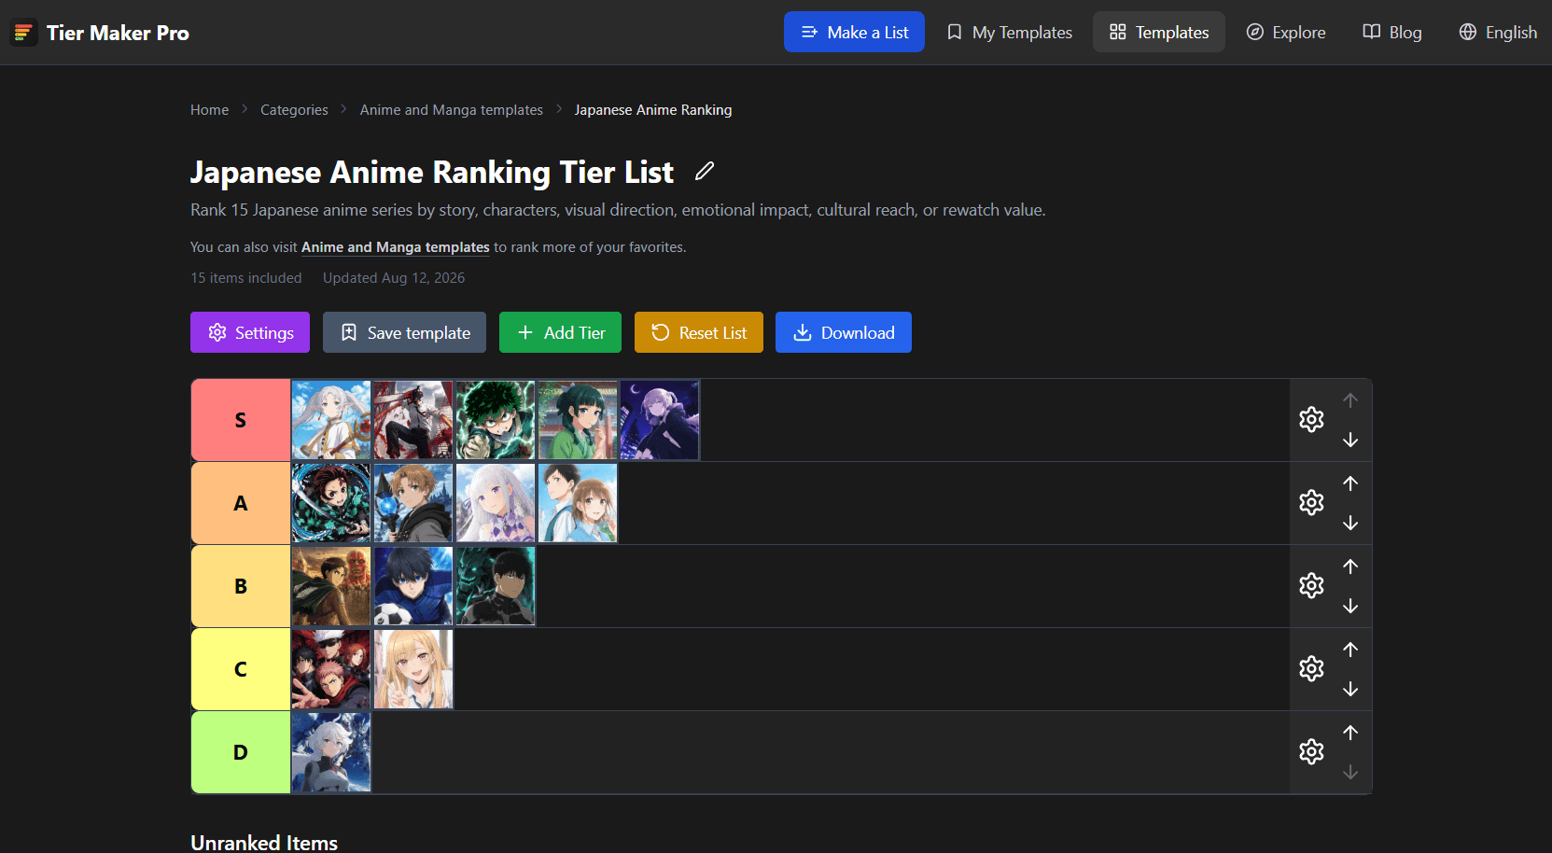Select the red and black thumbnail in tier S
Viewport: 1552px width, 853px height.
[413, 420]
